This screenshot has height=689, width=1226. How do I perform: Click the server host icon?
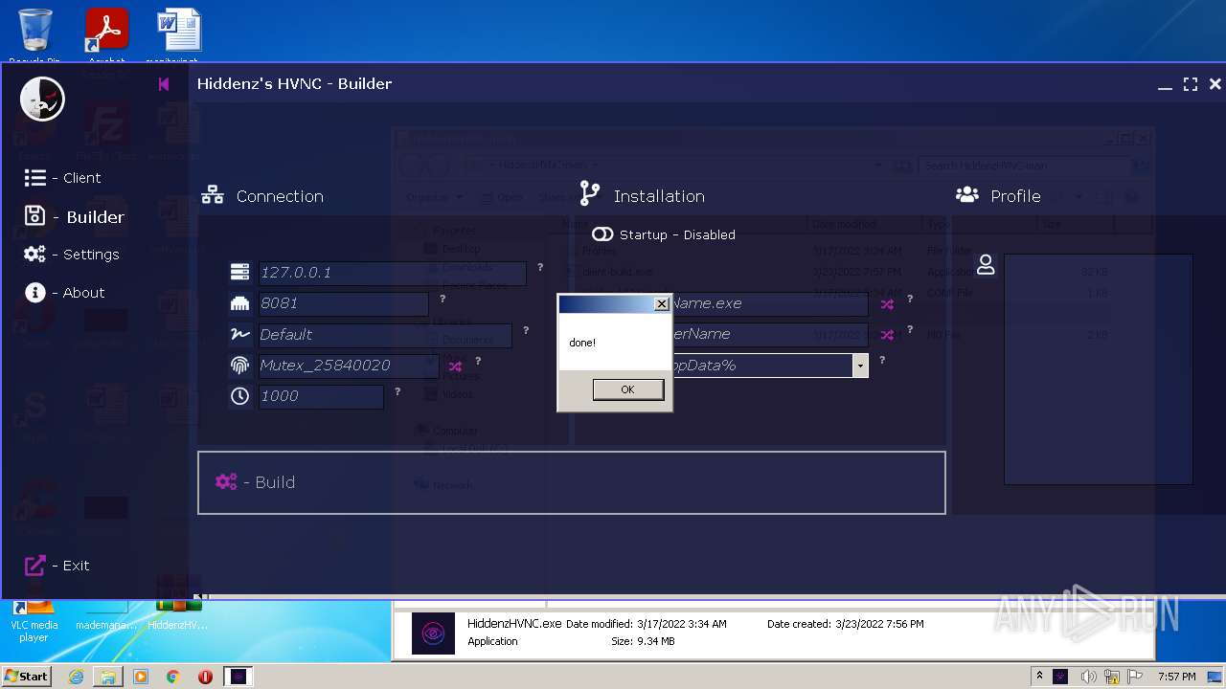click(x=239, y=273)
